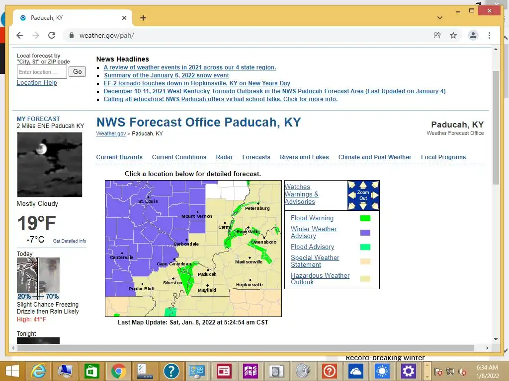Open the Rivers and Lakes menu
This screenshot has width=509, height=381.
304,157
